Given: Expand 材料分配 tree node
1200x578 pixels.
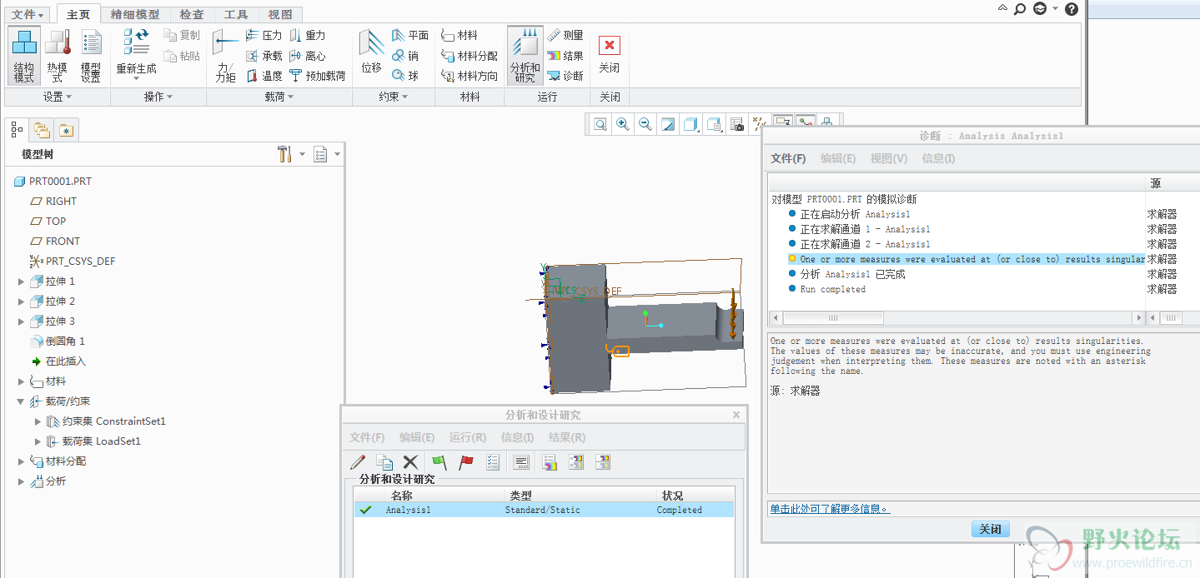Looking at the screenshot, I should (x=22, y=461).
